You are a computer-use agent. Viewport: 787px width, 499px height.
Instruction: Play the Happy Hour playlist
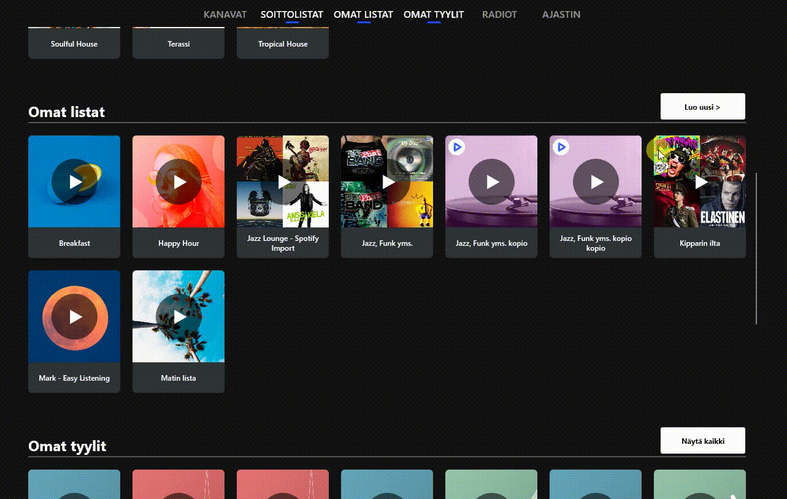(179, 181)
